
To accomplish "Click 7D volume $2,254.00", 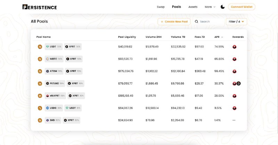I will [178, 120].
